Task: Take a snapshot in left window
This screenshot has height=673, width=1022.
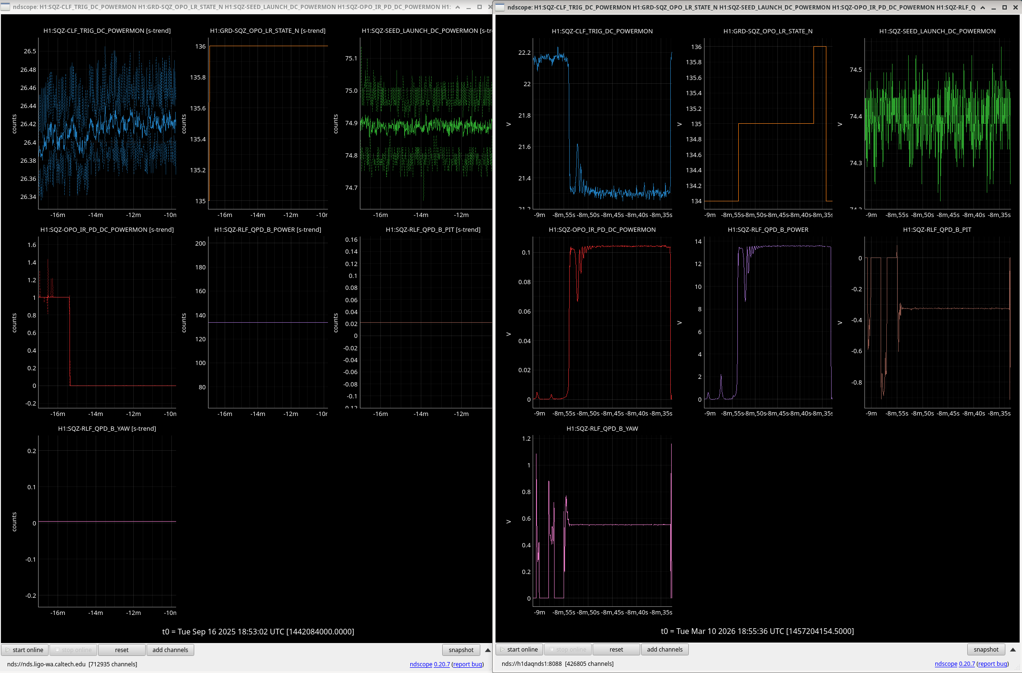Action: point(461,650)
